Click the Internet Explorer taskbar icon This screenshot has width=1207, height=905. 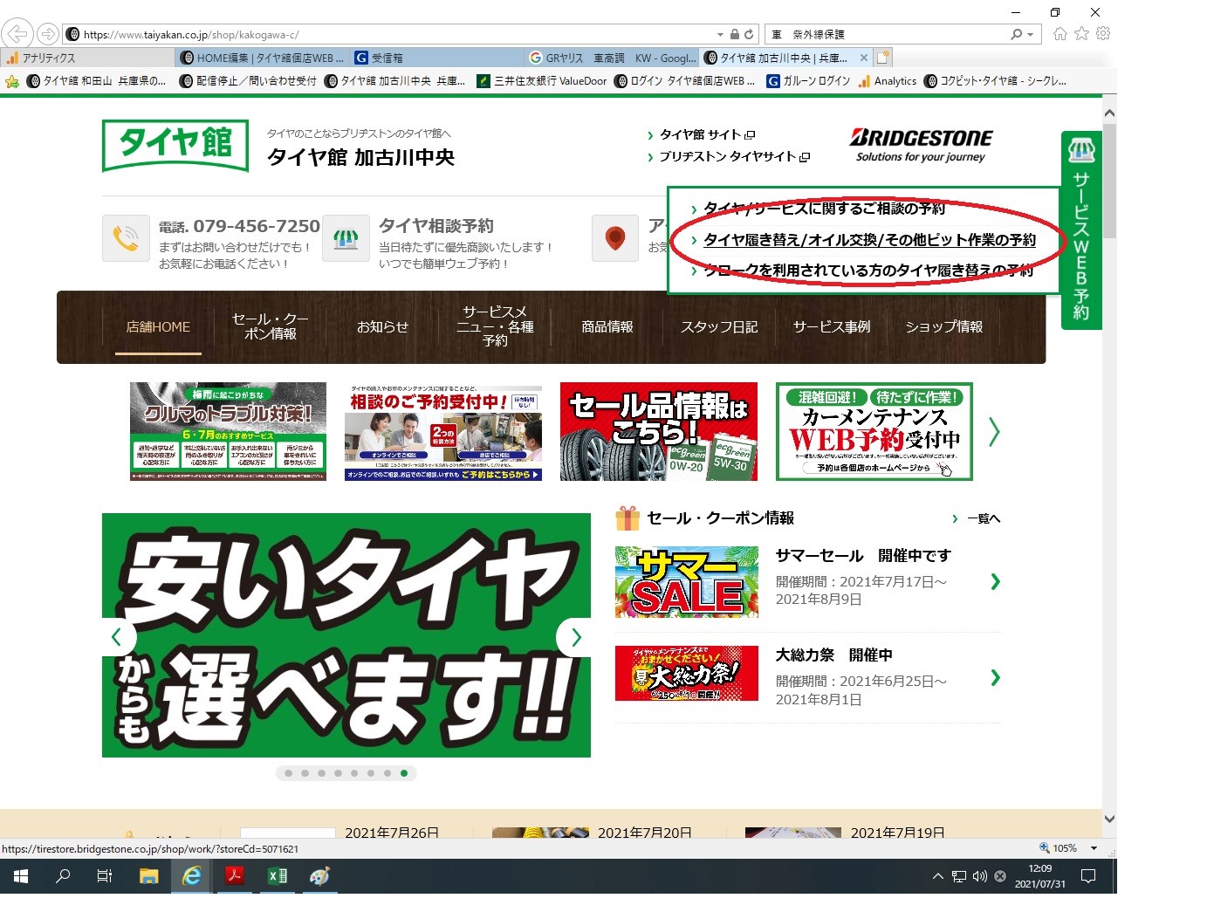click(x=191, y=876)
